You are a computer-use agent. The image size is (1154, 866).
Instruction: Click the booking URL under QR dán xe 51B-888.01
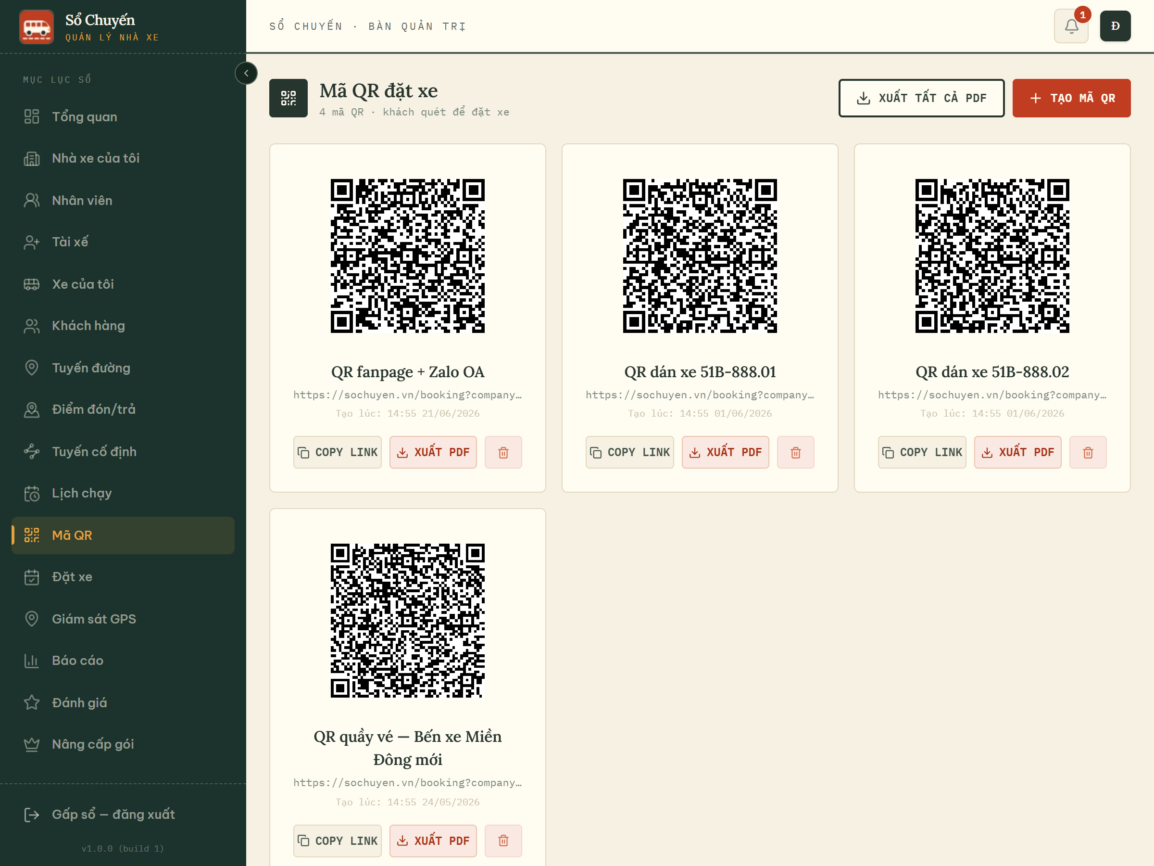[700, 395]
